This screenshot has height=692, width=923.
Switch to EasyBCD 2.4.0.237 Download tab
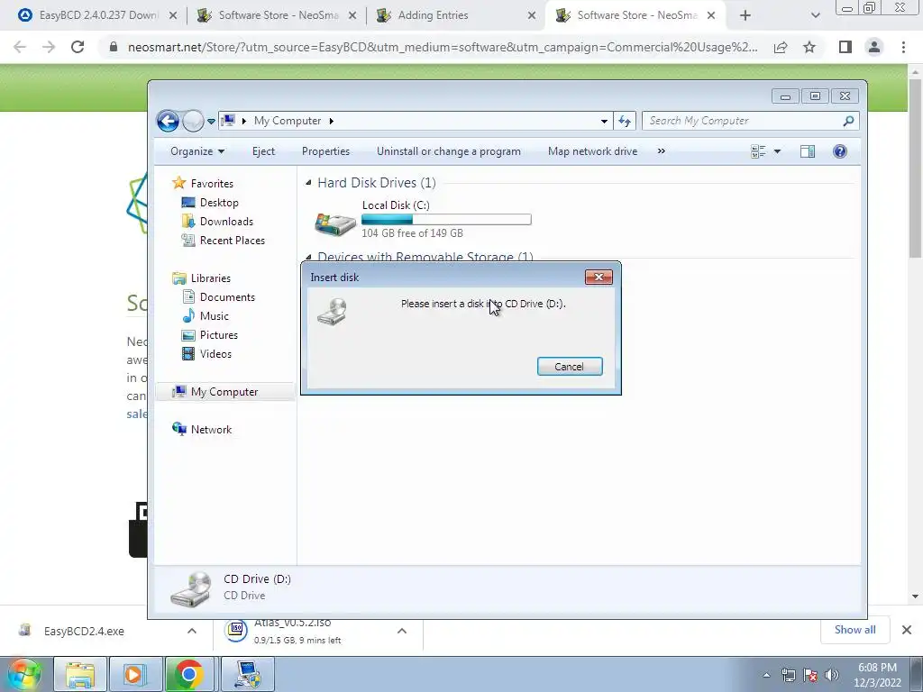[98, 15]
